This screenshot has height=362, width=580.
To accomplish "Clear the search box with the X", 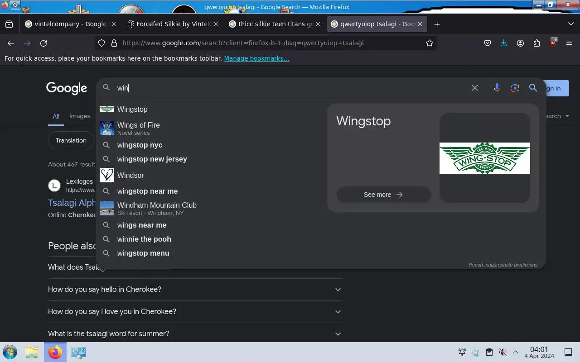I will coord(475,88).
